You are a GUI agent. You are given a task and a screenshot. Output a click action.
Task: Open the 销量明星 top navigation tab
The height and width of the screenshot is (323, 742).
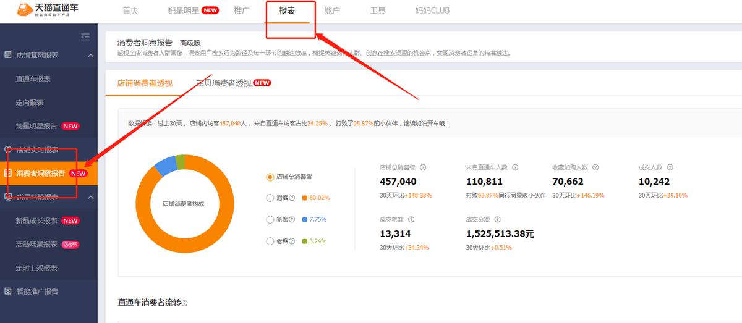tap(183, 10)
